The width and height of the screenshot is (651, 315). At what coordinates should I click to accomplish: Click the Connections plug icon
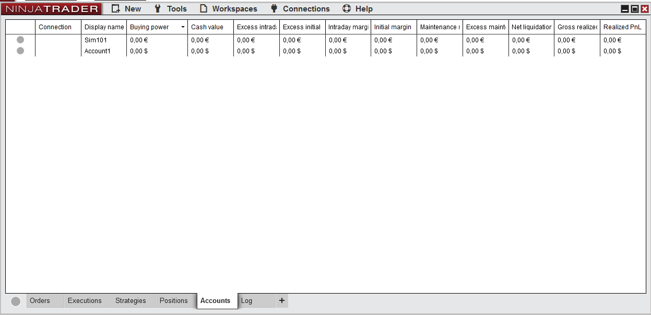[274, 9]
